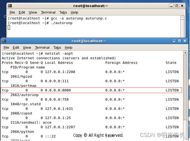Click the '2088/cupsd' process entry

point(21,113)
